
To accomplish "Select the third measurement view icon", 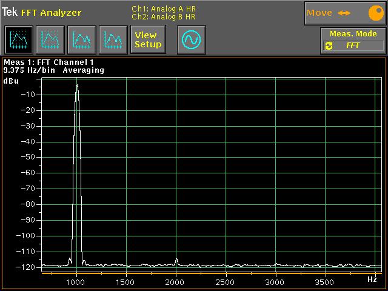I will [x=82, y=40].
